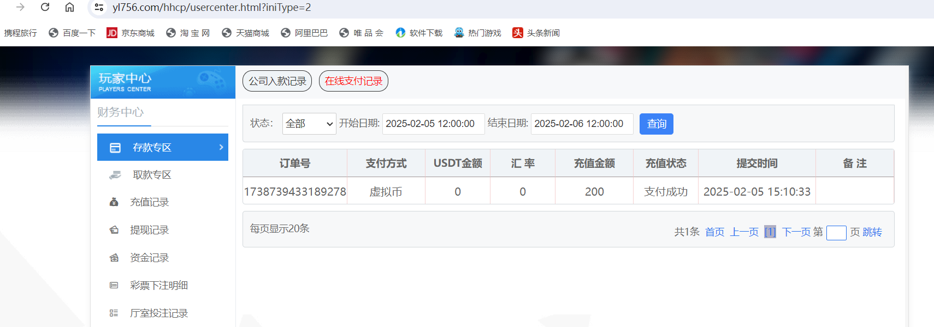
Task: Select 存款专区 in sidebar
Action: tap(163, 147)
